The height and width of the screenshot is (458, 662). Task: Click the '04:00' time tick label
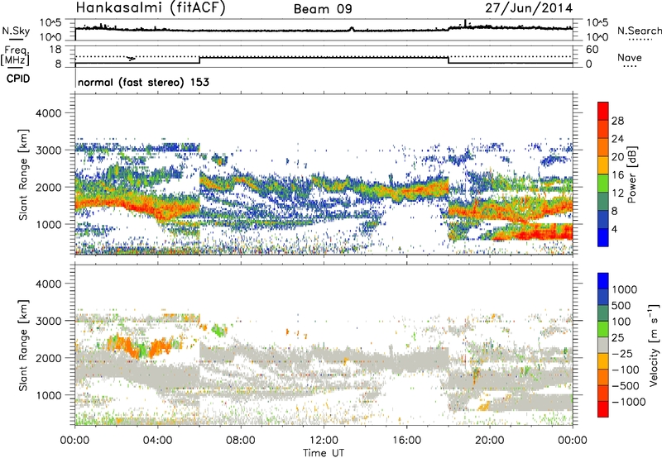click(x=157, y=441)
